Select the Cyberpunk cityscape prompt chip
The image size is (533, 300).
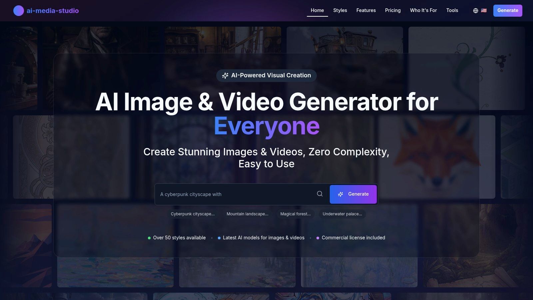tap(193, 214)
